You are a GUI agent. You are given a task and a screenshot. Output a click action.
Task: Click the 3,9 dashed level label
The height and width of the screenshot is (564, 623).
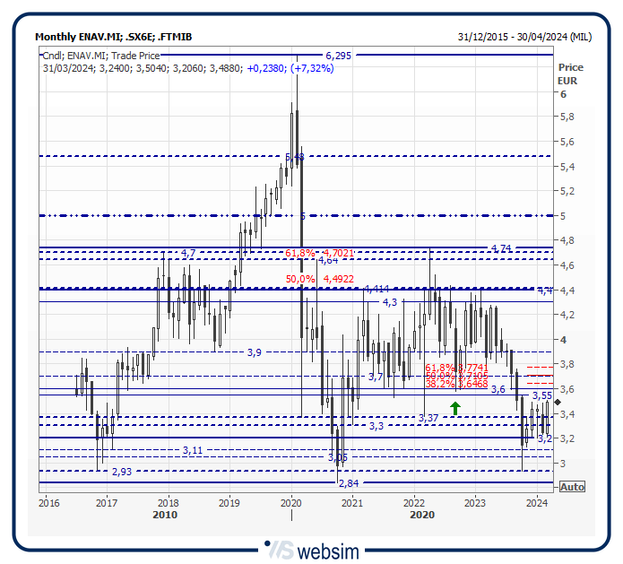255,352
